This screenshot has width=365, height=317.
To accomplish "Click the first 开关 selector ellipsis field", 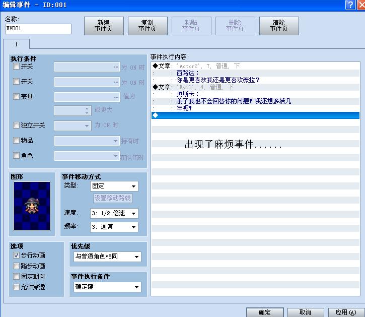I will coord(87,67).
